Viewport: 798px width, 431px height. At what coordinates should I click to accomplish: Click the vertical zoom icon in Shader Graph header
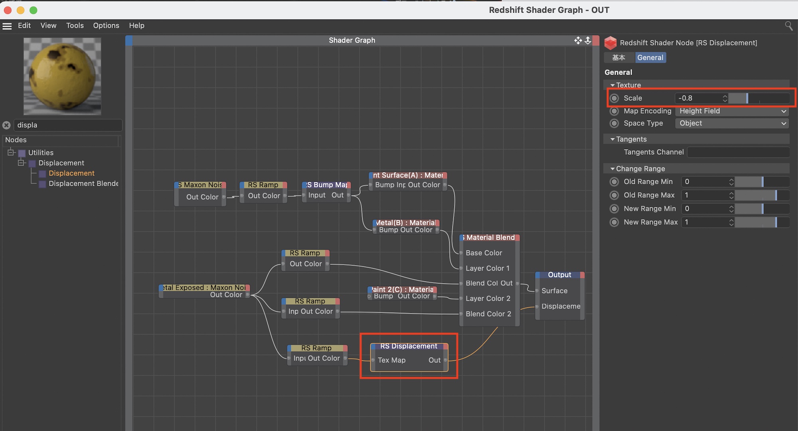588,40
